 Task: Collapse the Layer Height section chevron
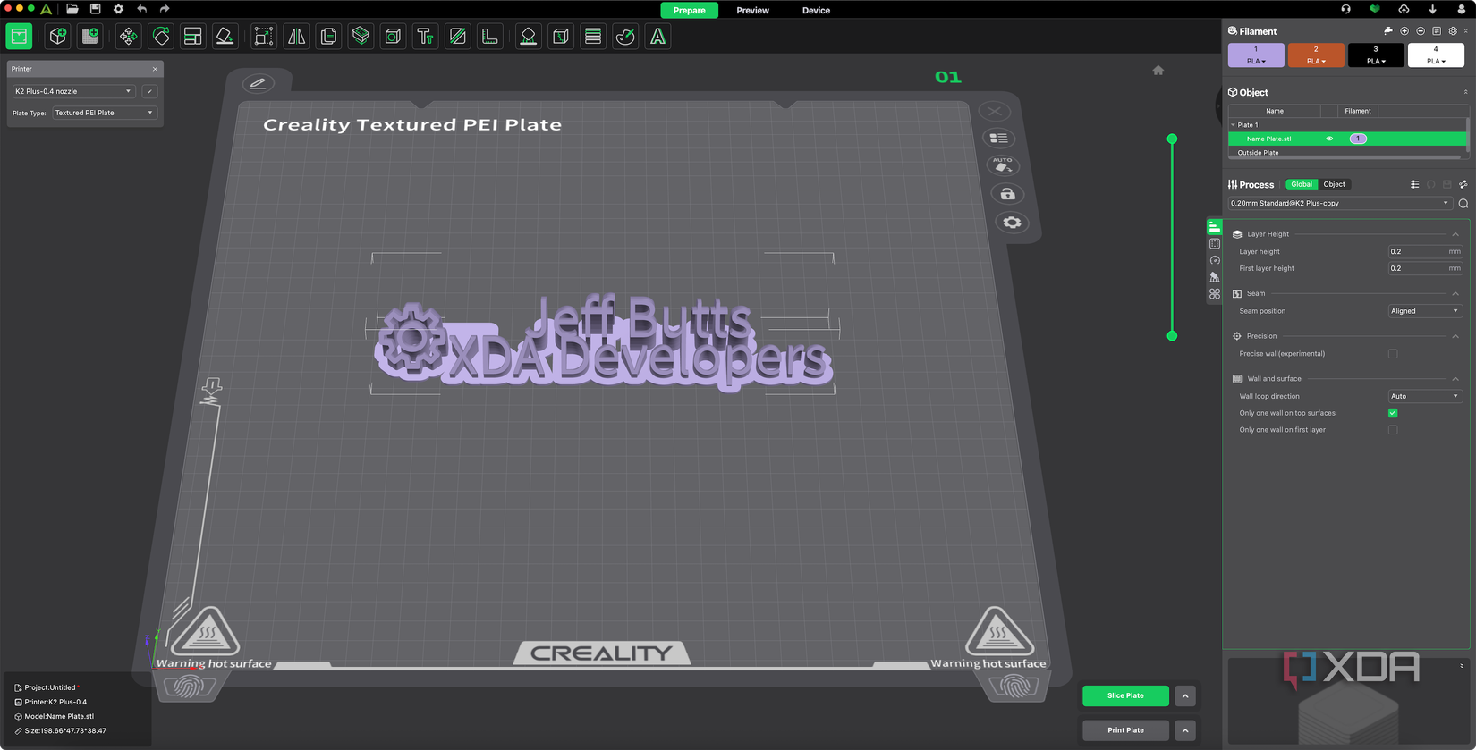click(1455, 234)
